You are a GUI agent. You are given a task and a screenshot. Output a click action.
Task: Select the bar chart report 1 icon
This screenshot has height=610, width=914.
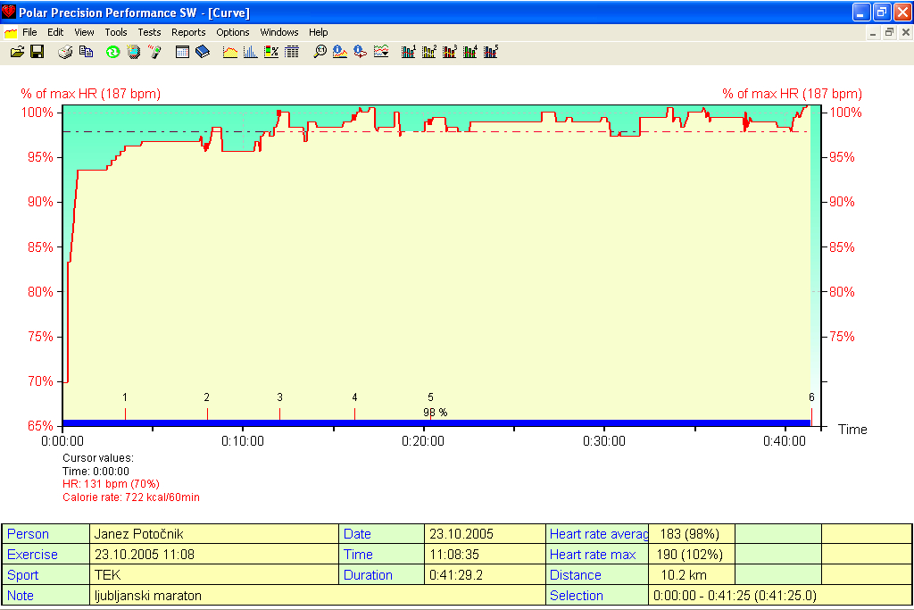coord(409,52)
